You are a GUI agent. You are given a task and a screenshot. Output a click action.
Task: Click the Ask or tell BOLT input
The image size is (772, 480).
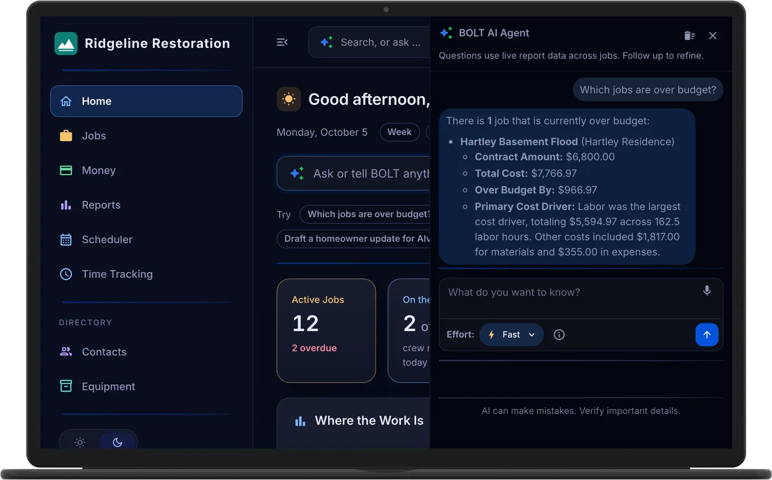(353, 174)
